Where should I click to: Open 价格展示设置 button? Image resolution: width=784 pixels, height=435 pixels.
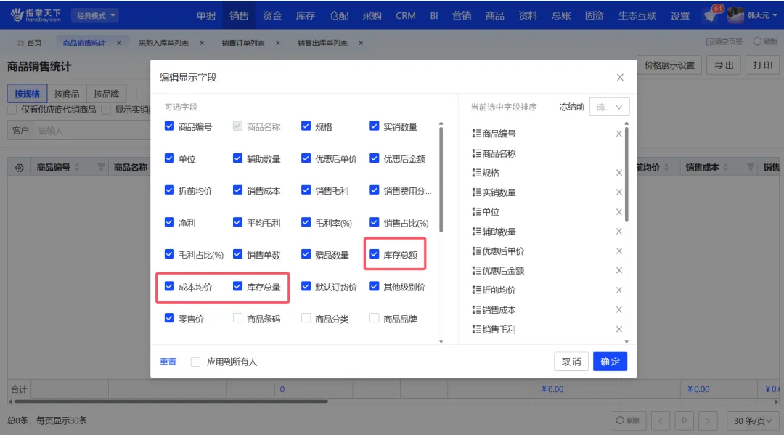[669, 65]
